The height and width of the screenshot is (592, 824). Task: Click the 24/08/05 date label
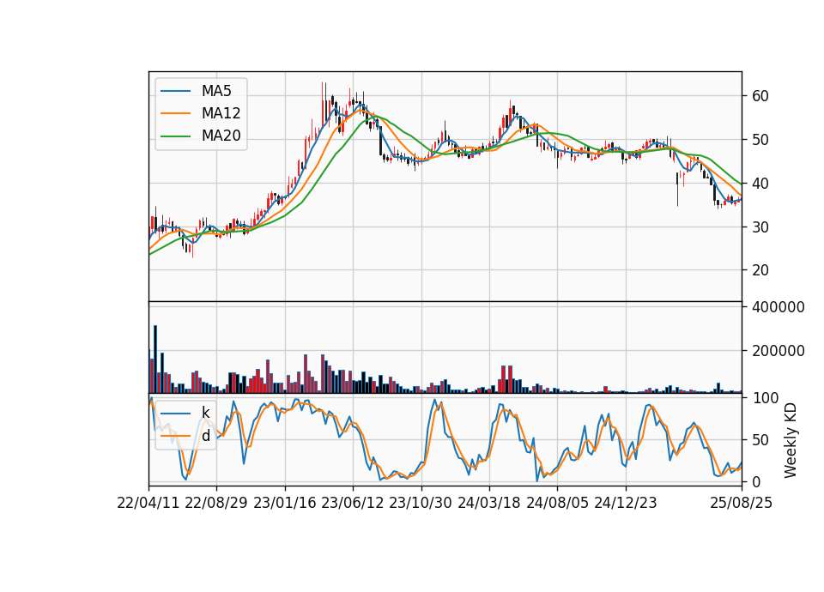pos(557,503)
